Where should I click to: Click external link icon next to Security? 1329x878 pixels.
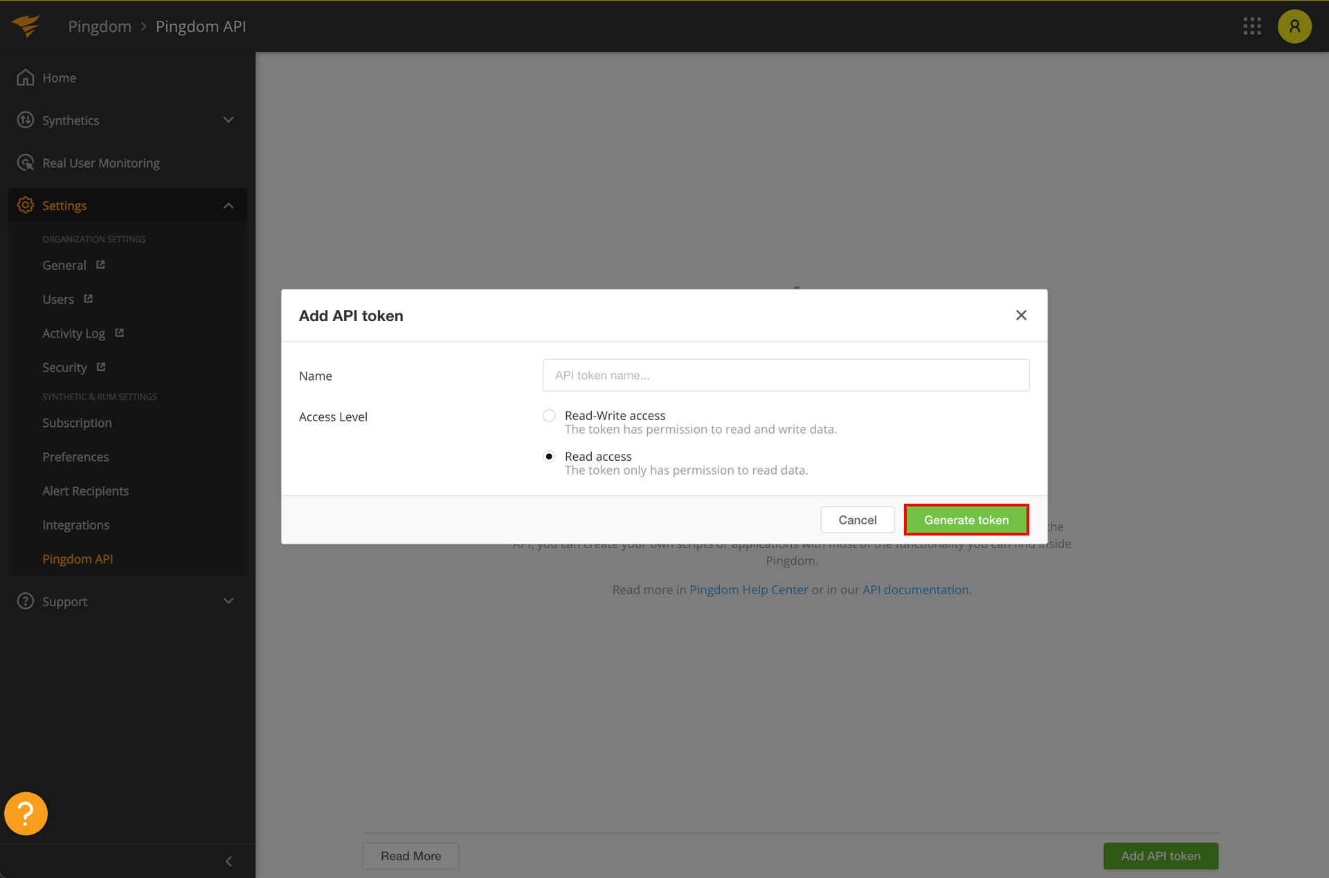101,367
